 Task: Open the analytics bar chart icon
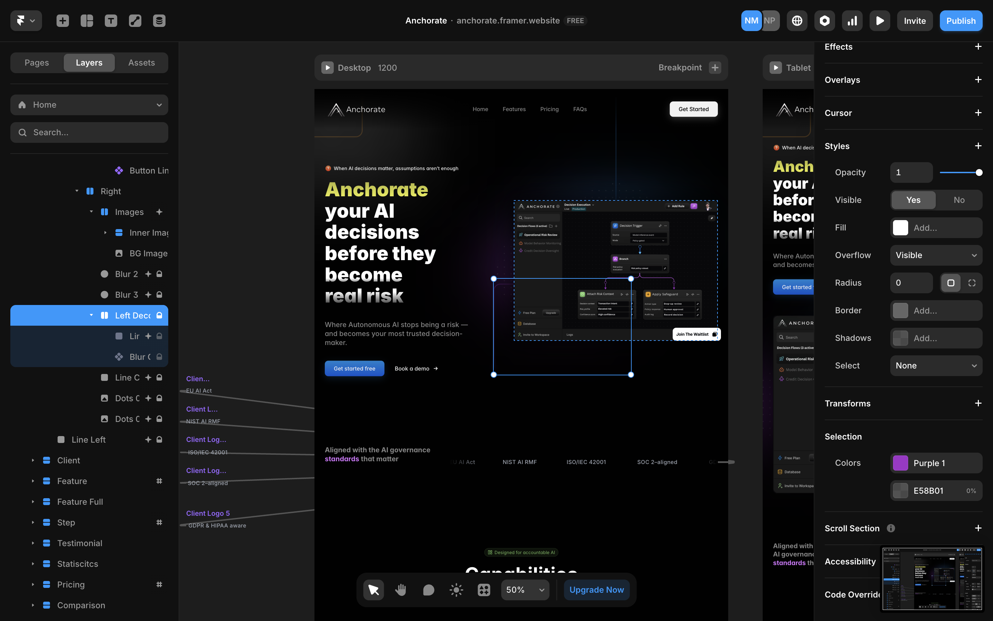[852, 21]
